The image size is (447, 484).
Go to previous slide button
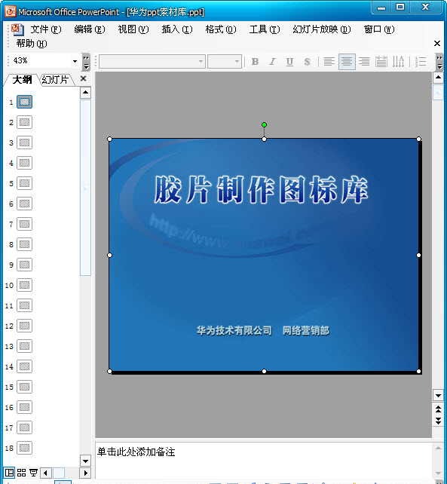(438, 409)
